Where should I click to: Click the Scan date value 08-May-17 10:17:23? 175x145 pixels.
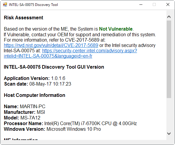[x=50, y=84]
